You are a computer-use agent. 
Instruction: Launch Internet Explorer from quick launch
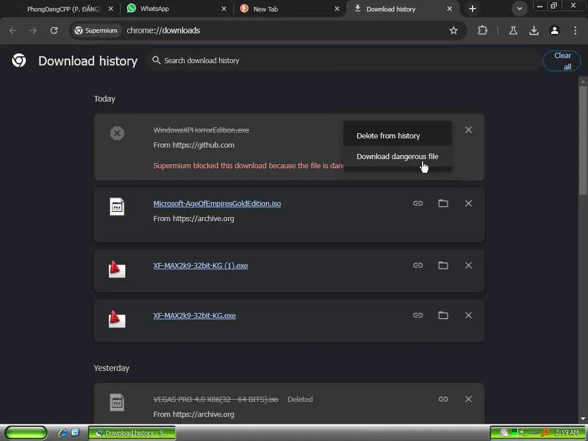63,432
